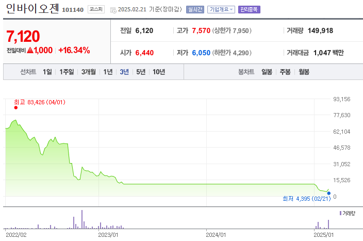Click the 관리종목 badge

[249, 9]
